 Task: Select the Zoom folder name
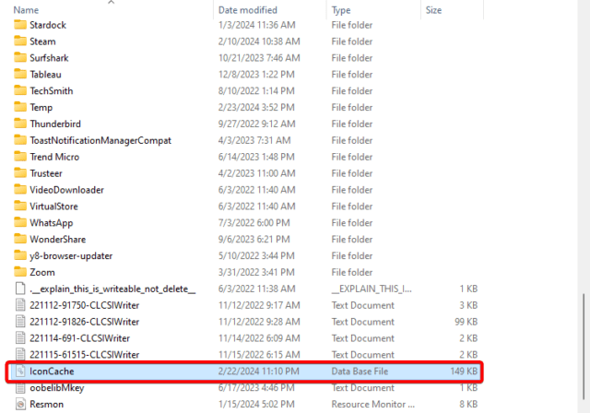coord(42,272)
